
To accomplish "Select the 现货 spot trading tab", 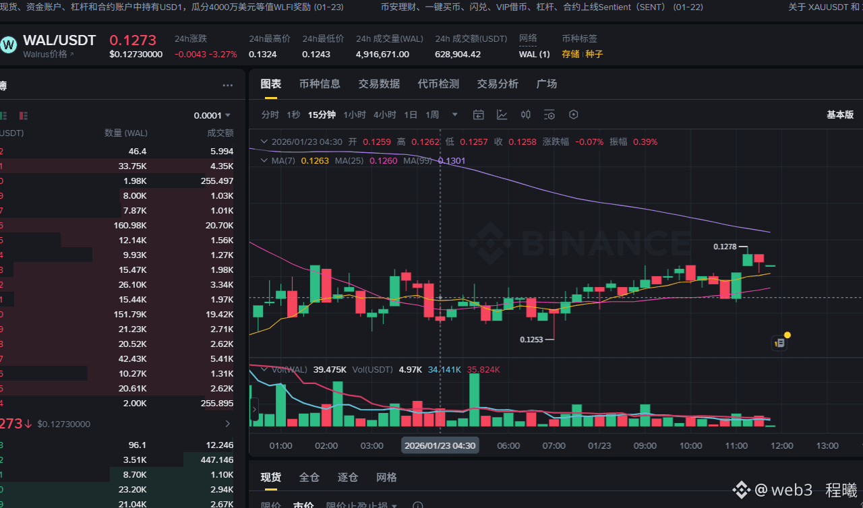I will coord(271,477).
